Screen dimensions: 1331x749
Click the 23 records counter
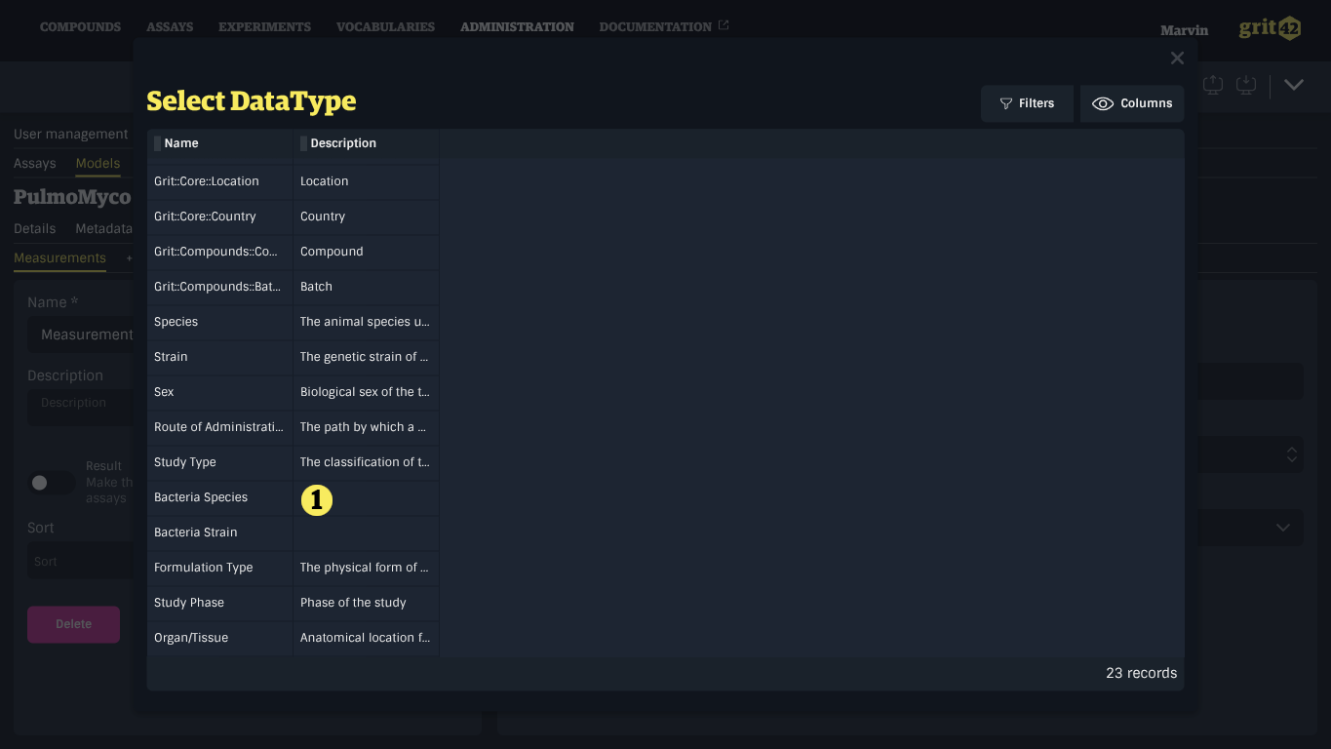pos(1141,673)
